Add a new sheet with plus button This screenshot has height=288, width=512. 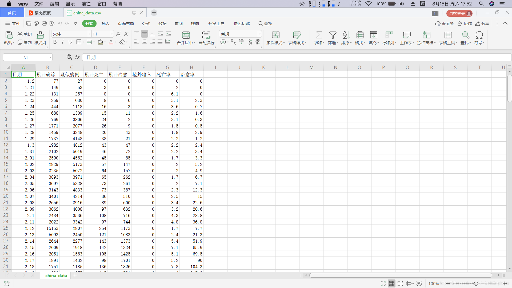tap(75, 275)
